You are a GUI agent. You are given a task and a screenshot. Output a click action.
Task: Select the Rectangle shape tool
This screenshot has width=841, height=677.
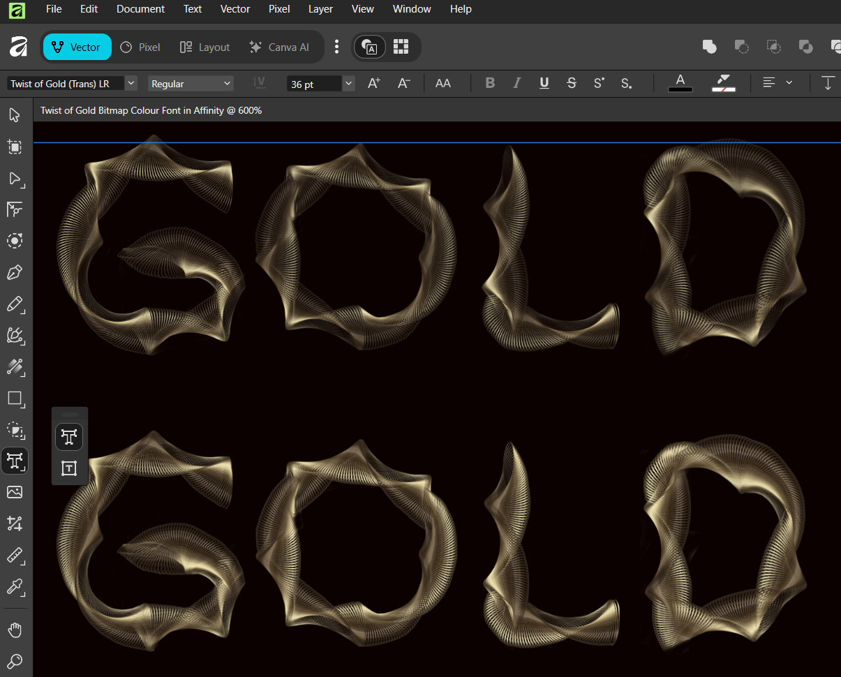[x=15, y=399]
